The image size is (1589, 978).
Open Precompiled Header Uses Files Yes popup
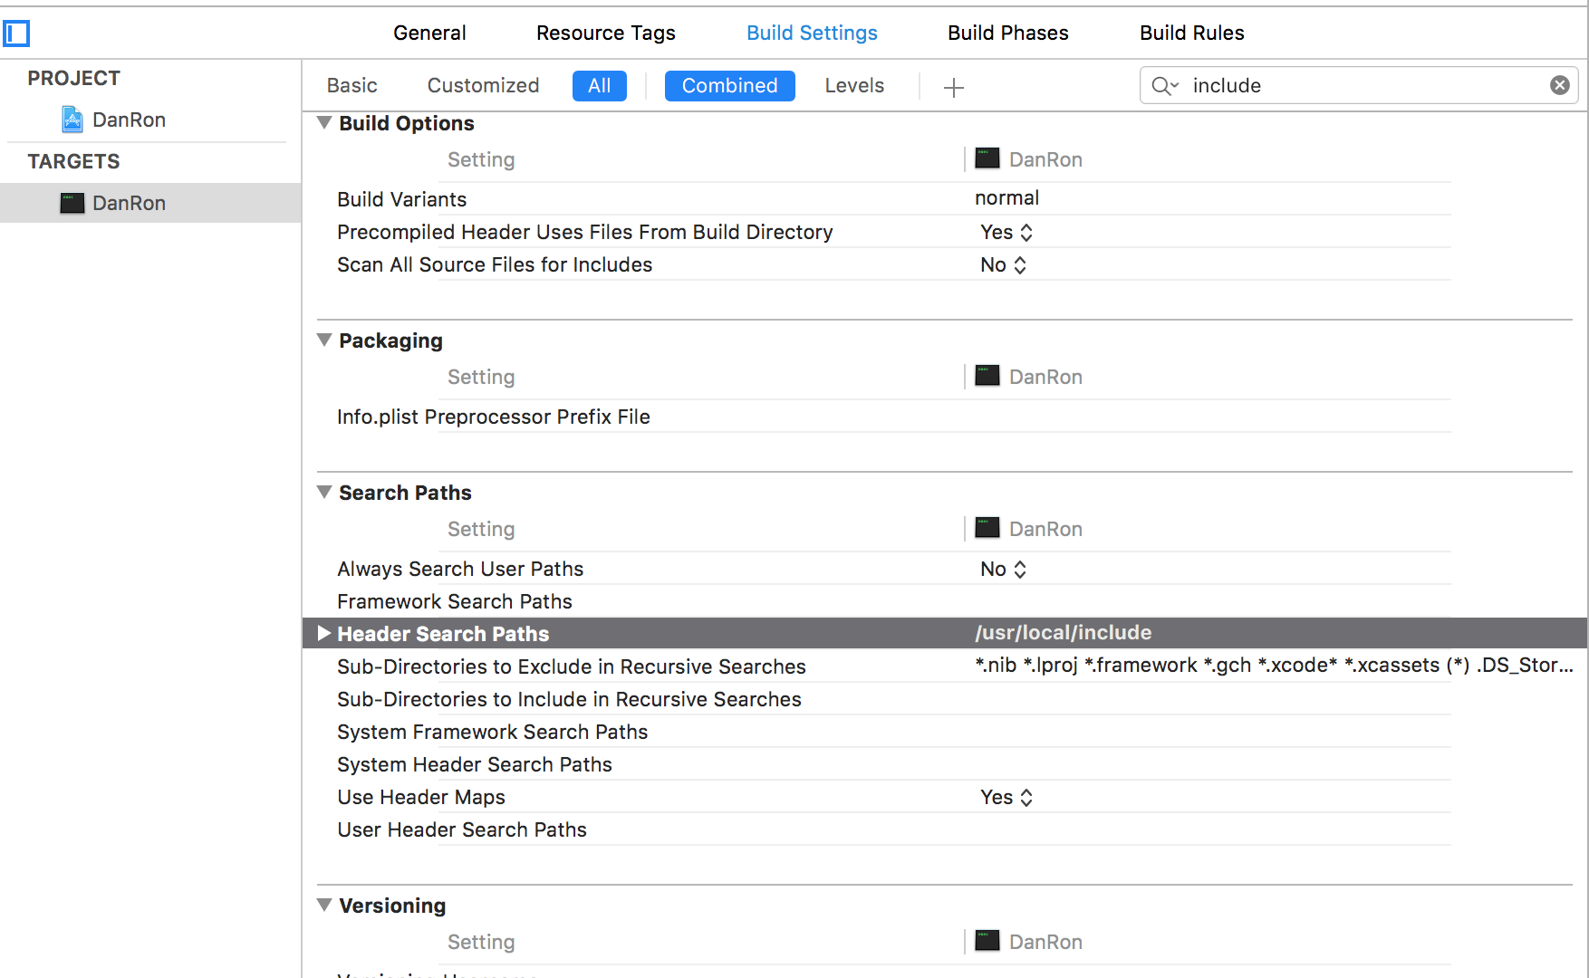tap(1006, 232)
